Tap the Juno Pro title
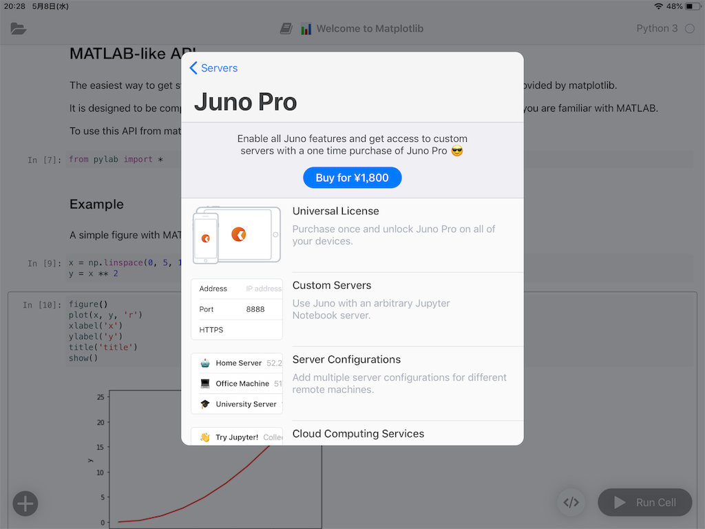Viewport: 705px width, 529px height. (246, 102)
